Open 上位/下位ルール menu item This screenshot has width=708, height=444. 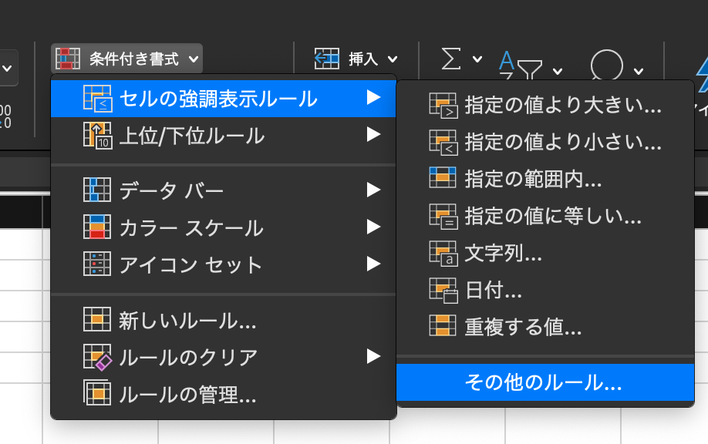[x=224, y=136]
